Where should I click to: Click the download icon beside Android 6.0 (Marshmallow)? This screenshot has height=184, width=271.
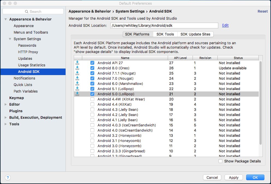click(x=77, y=84)
